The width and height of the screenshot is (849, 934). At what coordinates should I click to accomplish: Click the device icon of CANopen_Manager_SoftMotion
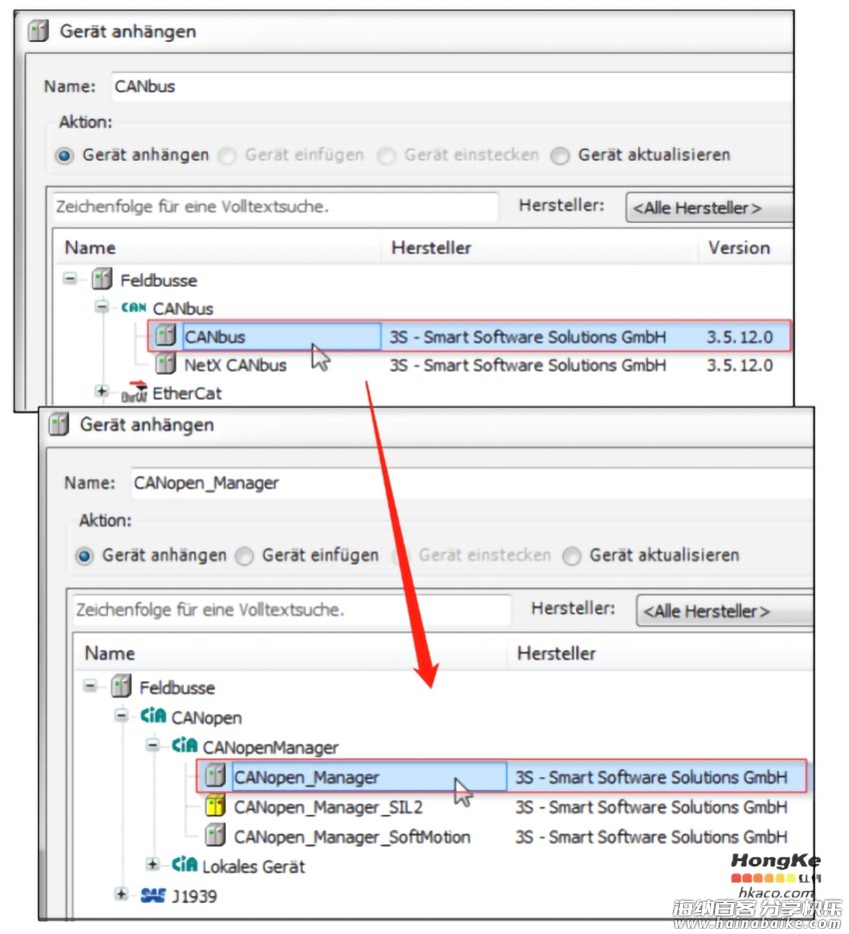(x=215, y=836)
